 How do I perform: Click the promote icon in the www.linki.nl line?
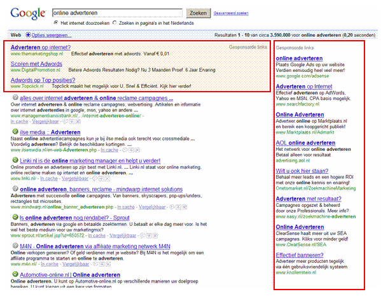tap(101, 179)
